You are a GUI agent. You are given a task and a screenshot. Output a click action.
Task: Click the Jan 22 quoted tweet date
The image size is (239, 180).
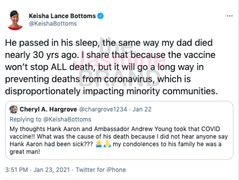(142, 109)
